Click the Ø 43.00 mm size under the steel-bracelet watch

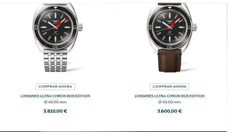coord(55,102)
